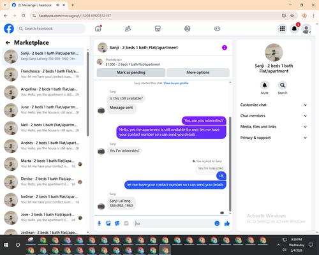Expand Media, files and links section

pos(274,127)
